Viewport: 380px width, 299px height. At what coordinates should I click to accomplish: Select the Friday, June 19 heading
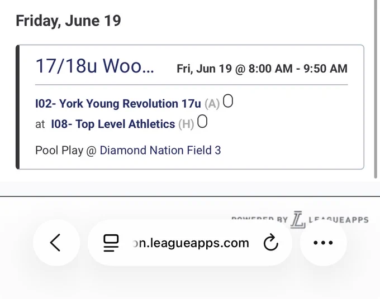68,21
